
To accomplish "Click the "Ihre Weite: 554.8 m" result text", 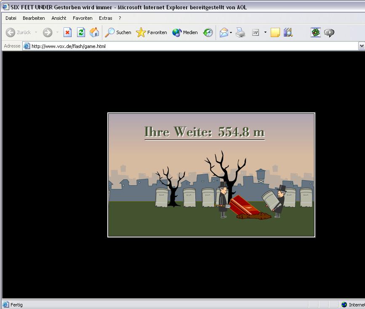I will click(x=205, y=132).
